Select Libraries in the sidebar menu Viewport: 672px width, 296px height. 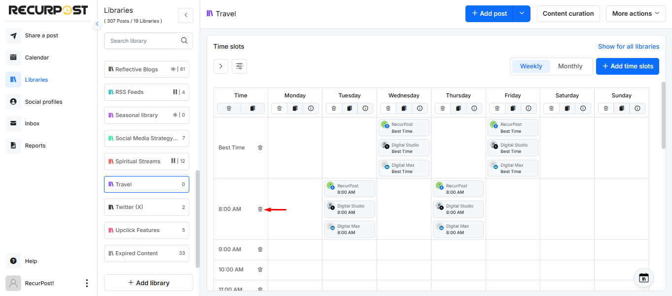[36, 80]
